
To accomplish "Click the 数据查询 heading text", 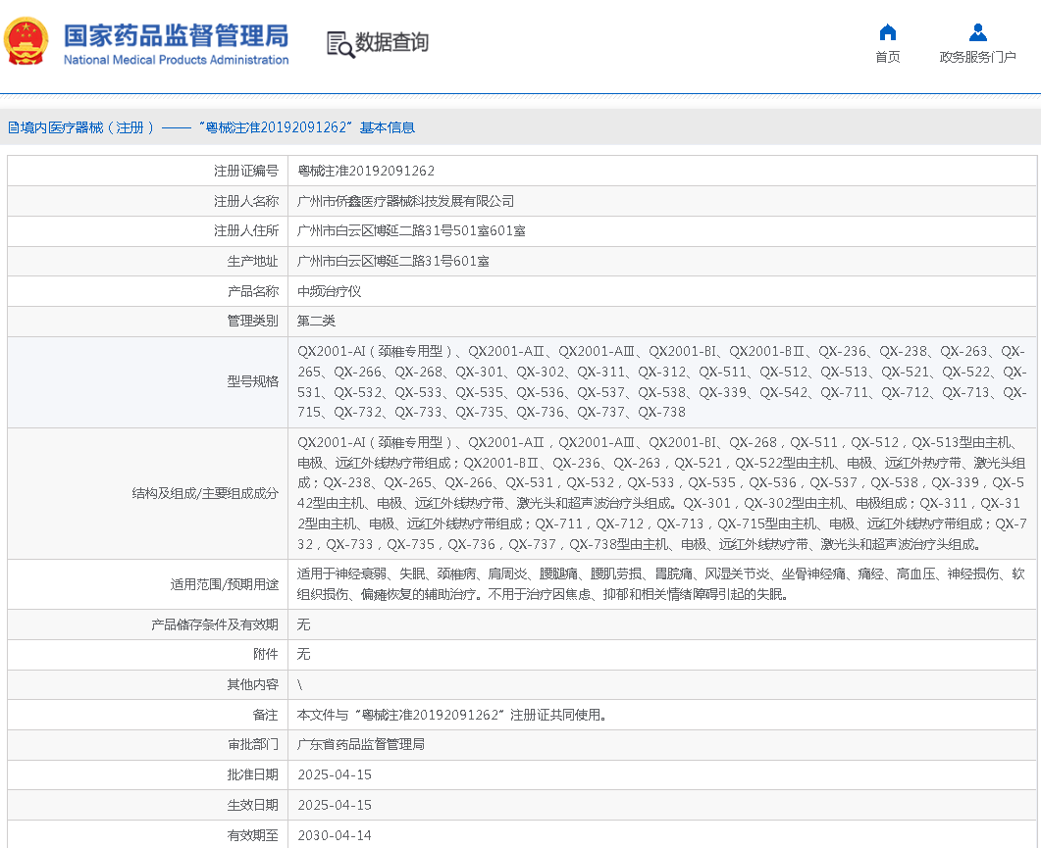I will pyautogui.click(x=391, y=43).
